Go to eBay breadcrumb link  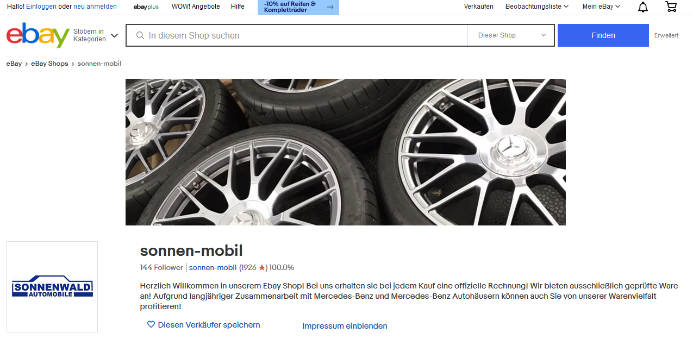coord(14,64)
